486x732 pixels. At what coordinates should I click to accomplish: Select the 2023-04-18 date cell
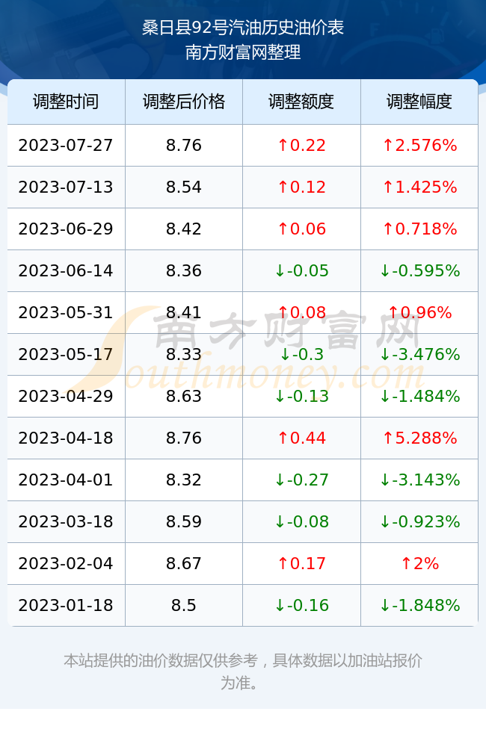click(66, 438)
